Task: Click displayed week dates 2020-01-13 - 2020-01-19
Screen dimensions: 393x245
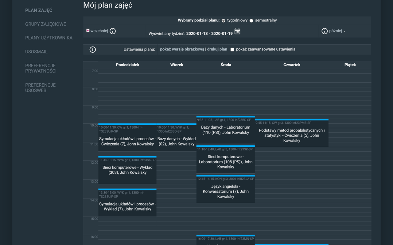Action: pos(209,33)
